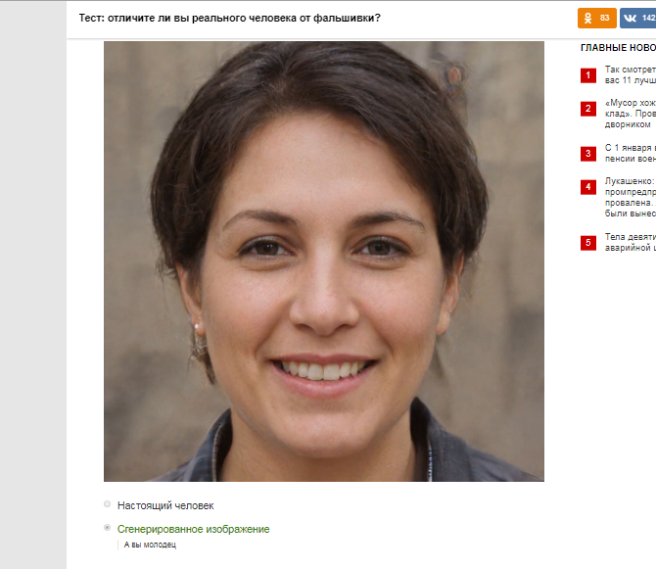The height and width of the screenshot is (569, 656).
Task: Click the red number 4 news badge
Action: pos(587,187)
